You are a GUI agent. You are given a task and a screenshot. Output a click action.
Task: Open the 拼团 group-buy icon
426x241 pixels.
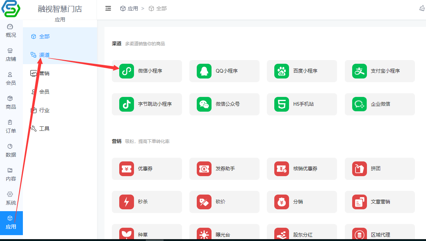[360, 169]
